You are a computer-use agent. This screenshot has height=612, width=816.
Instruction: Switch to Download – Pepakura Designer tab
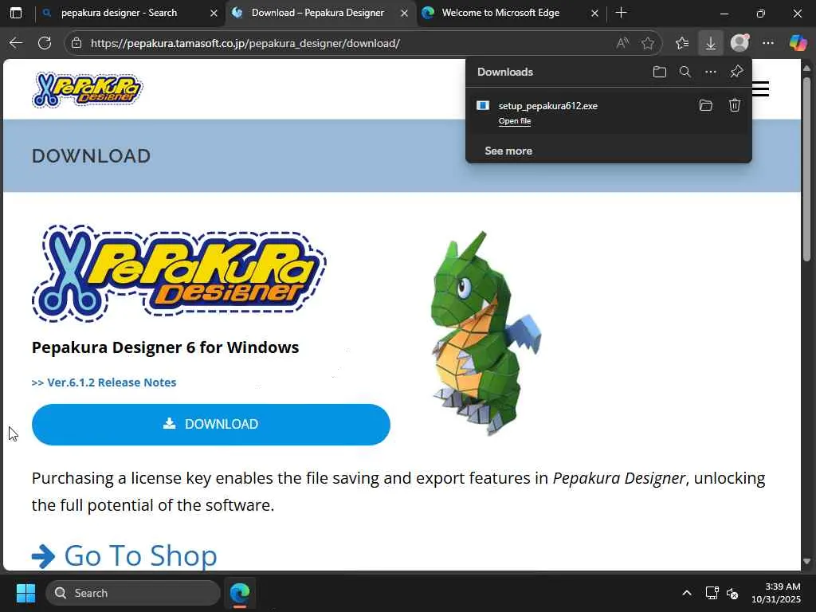coord(317,13)
